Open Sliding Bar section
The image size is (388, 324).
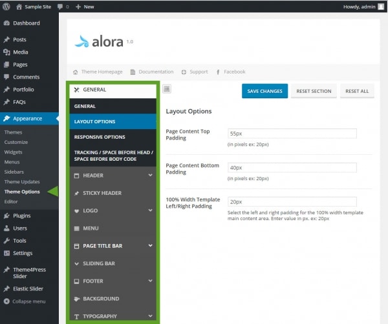pos(113,263)
